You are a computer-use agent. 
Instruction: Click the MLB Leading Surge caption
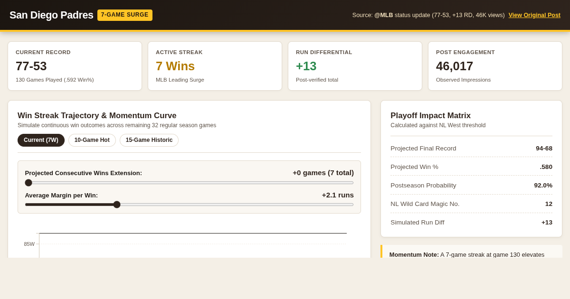(x=180, y=80)
